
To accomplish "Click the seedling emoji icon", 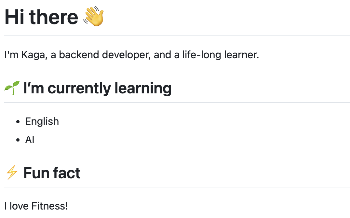I will [12, 88].
